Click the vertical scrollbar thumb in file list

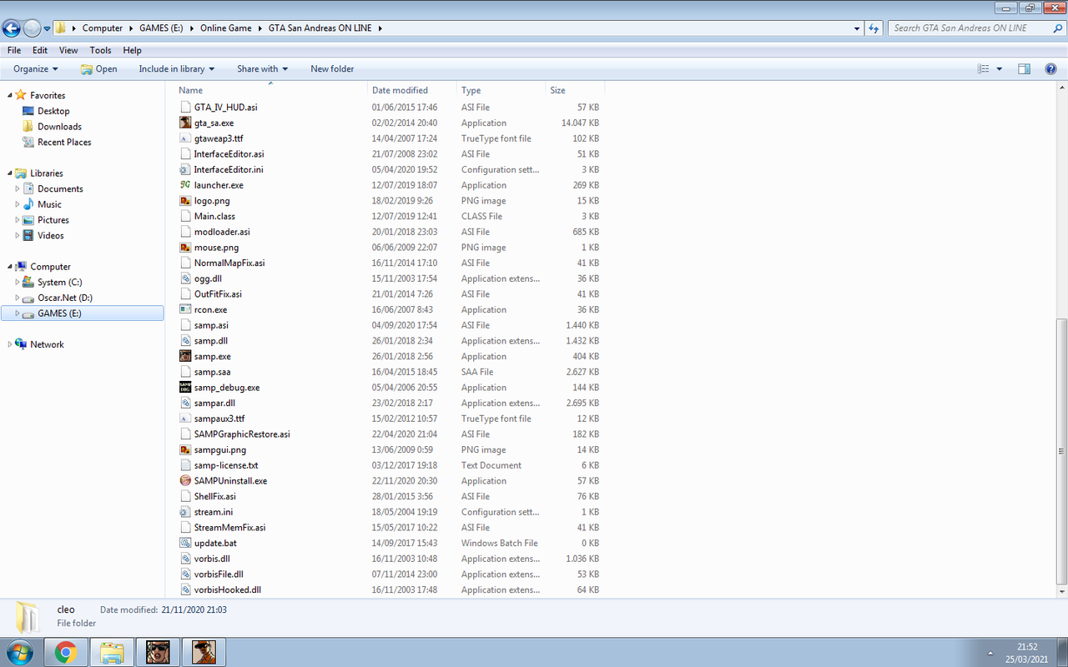coord(1061,451)
